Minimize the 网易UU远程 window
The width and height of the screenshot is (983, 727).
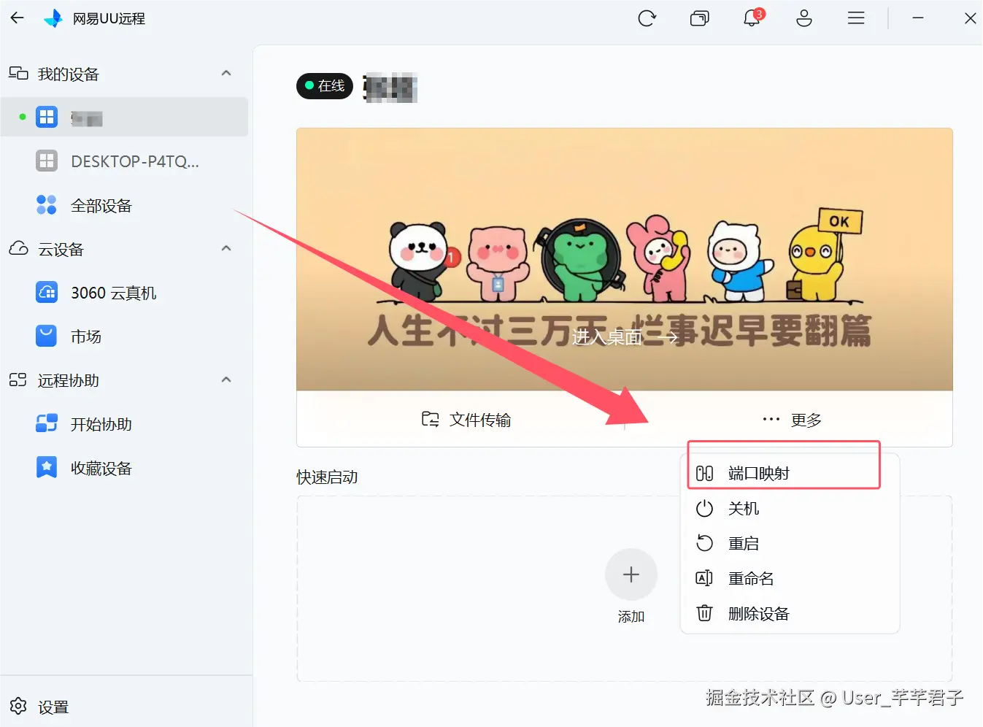918,18
